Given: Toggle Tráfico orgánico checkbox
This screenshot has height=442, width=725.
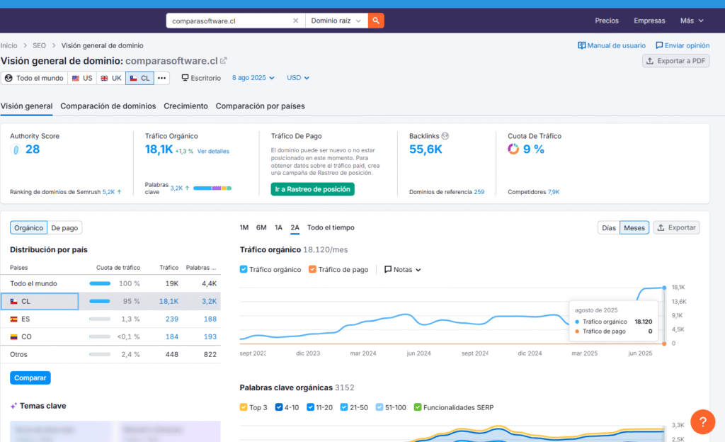Looking at the screenshot, I should click(x=244, y=269).
